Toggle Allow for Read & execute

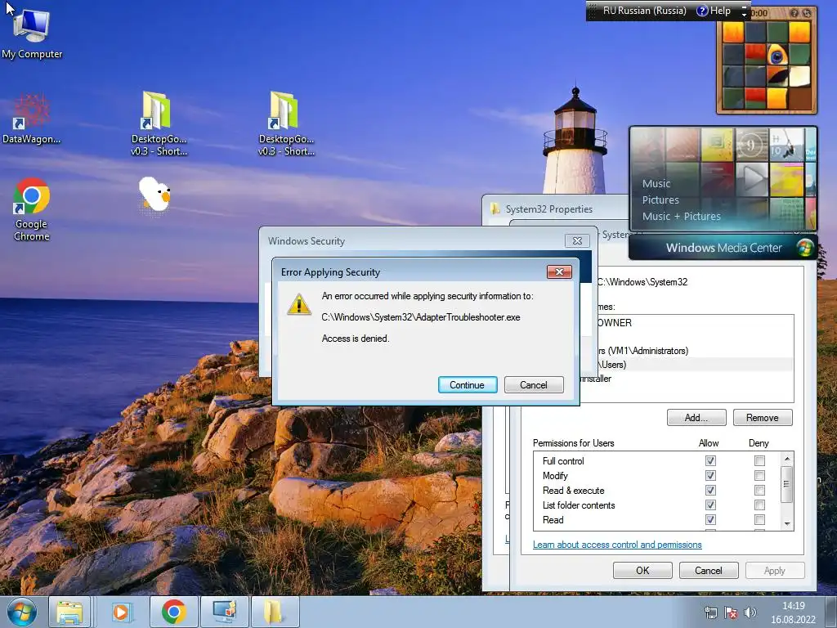pos(710,491)
